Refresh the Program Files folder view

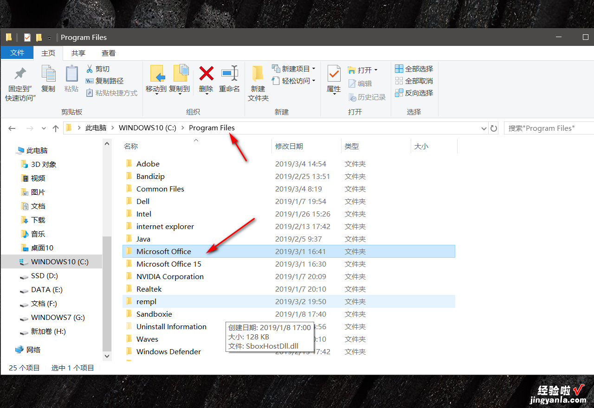click(x=494, y=128)
